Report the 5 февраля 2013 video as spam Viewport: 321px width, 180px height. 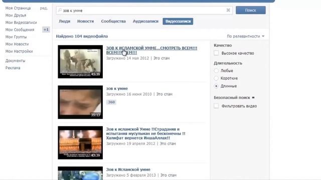[x=169, y=175]
